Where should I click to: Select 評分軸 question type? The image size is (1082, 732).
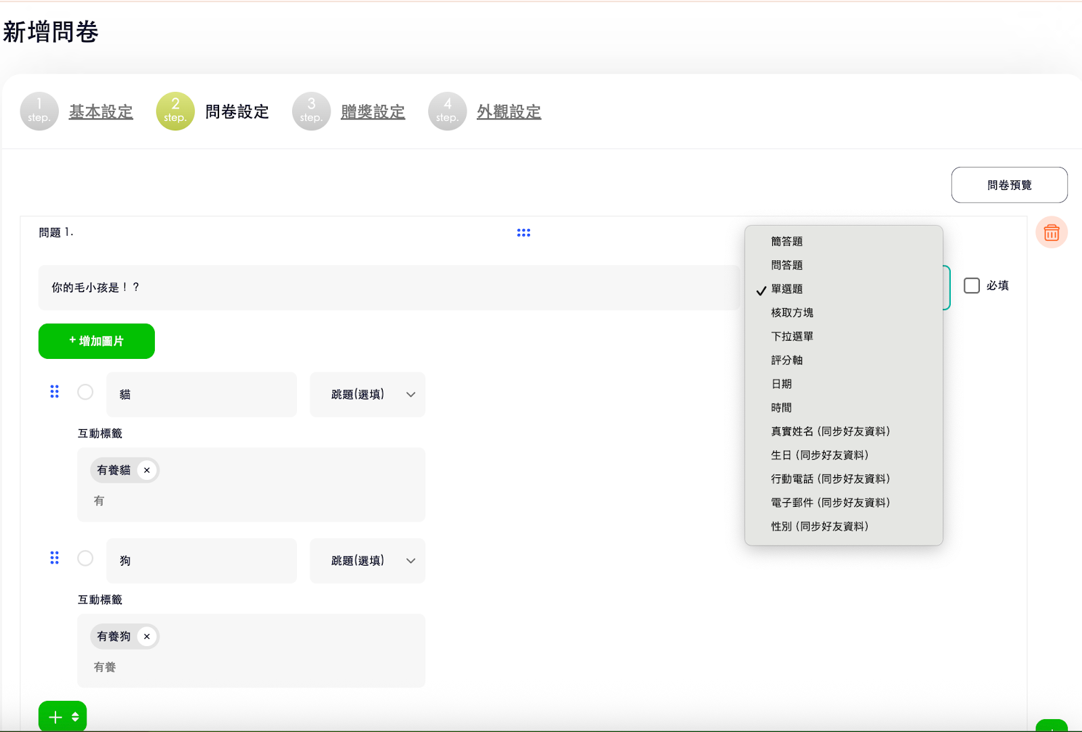[x=786, y=360]
